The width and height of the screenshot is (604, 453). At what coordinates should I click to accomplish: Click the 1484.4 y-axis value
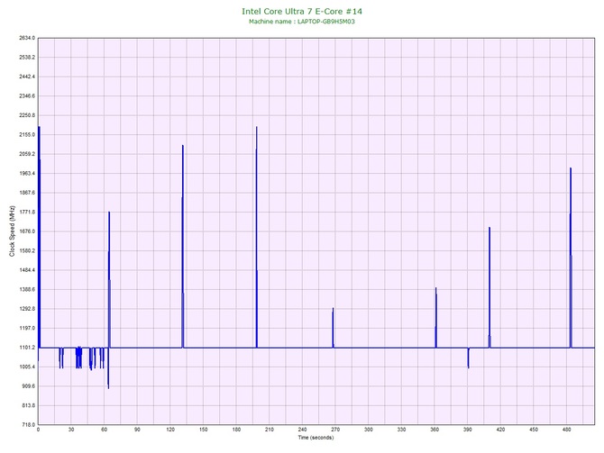27,270
